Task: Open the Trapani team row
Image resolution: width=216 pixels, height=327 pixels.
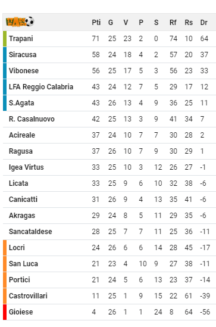Action: pyautogui.click(x=109, y=39)
